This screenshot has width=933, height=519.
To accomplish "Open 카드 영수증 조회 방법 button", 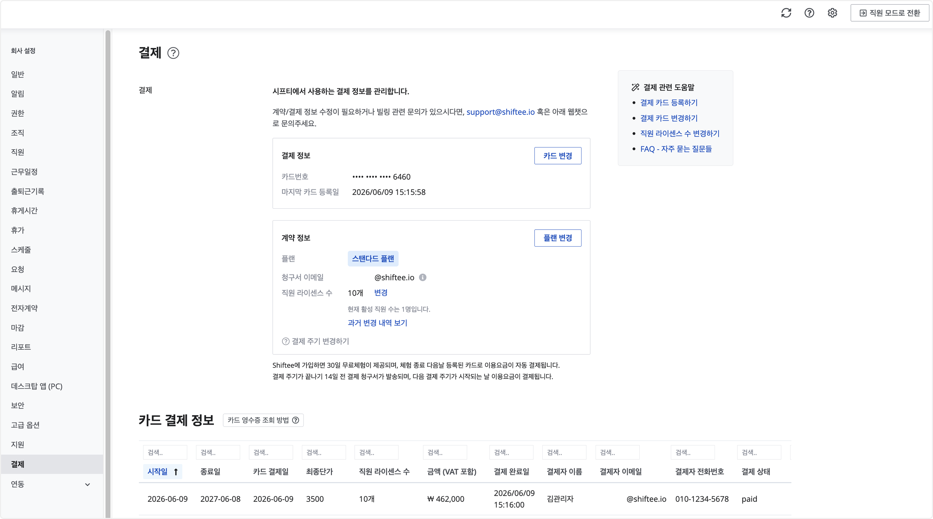I will [x=263, y=420].
